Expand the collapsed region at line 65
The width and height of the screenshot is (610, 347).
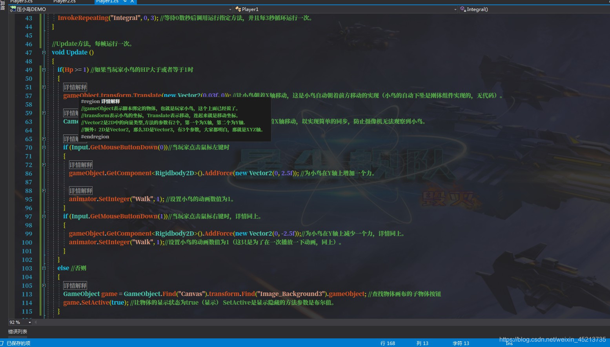[x=44, y=139]
